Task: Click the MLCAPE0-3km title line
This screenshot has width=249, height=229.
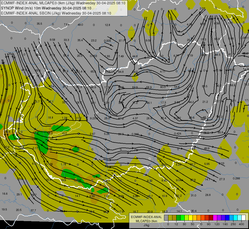Action: tap(63, 3)
